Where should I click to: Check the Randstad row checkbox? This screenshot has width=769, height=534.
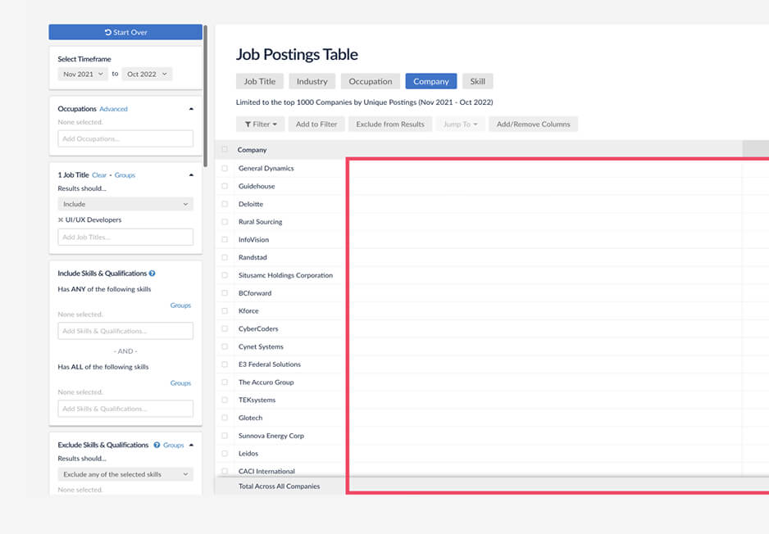point(225,257)
